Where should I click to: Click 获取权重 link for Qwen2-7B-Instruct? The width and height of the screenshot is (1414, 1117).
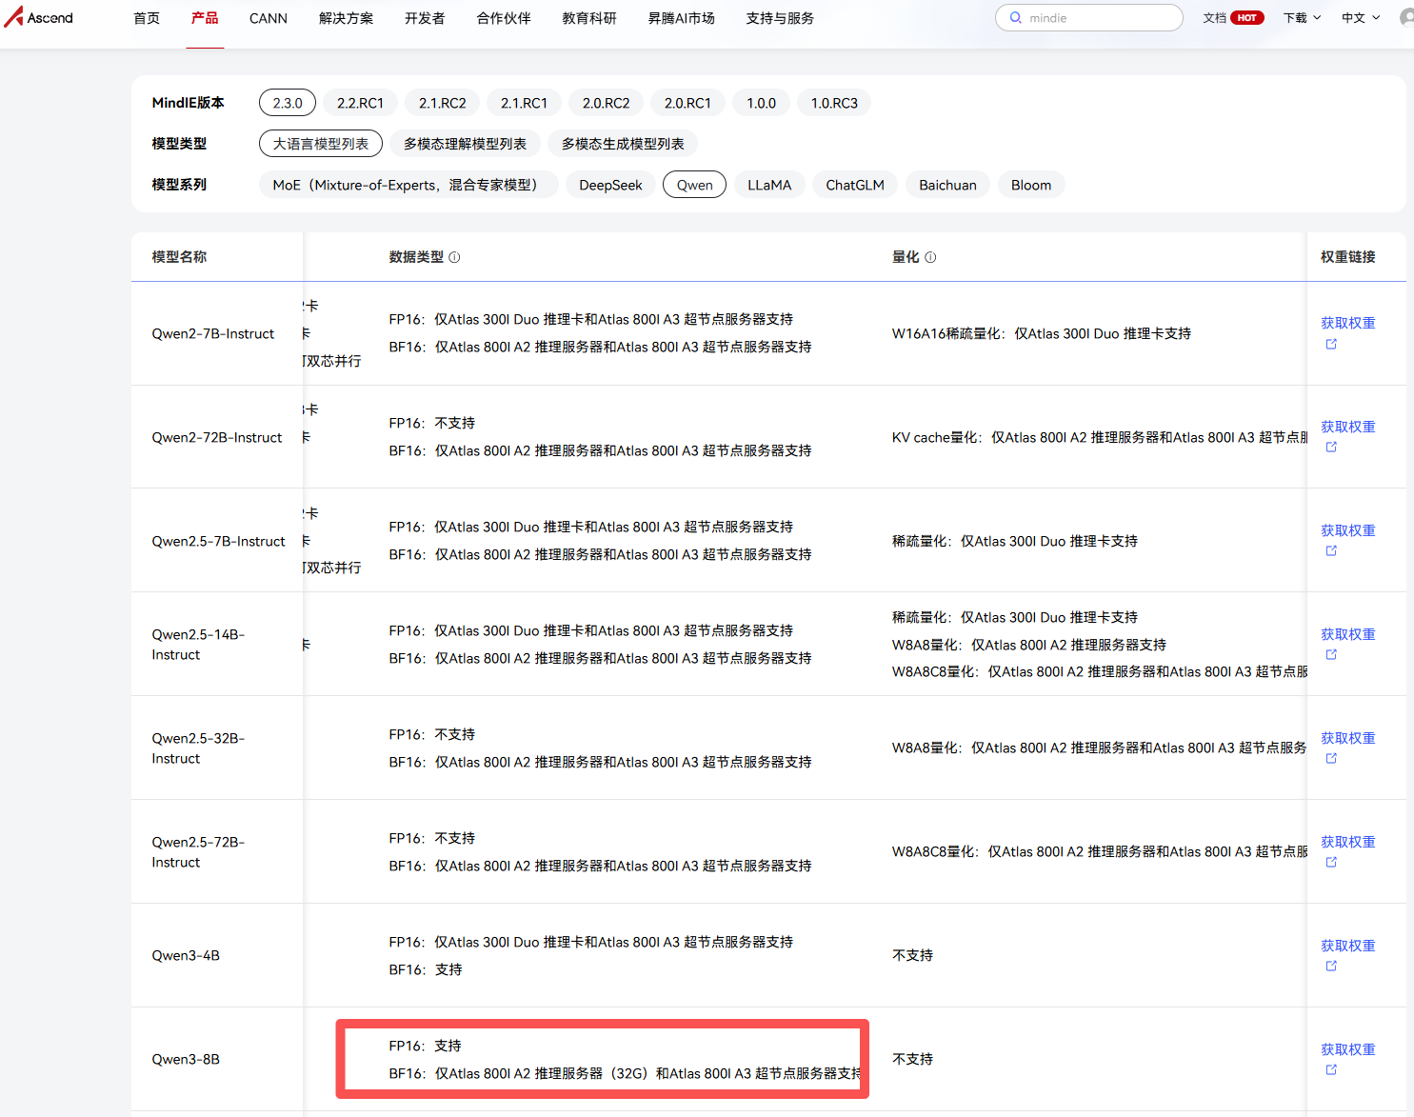(x=1348, y=323)
